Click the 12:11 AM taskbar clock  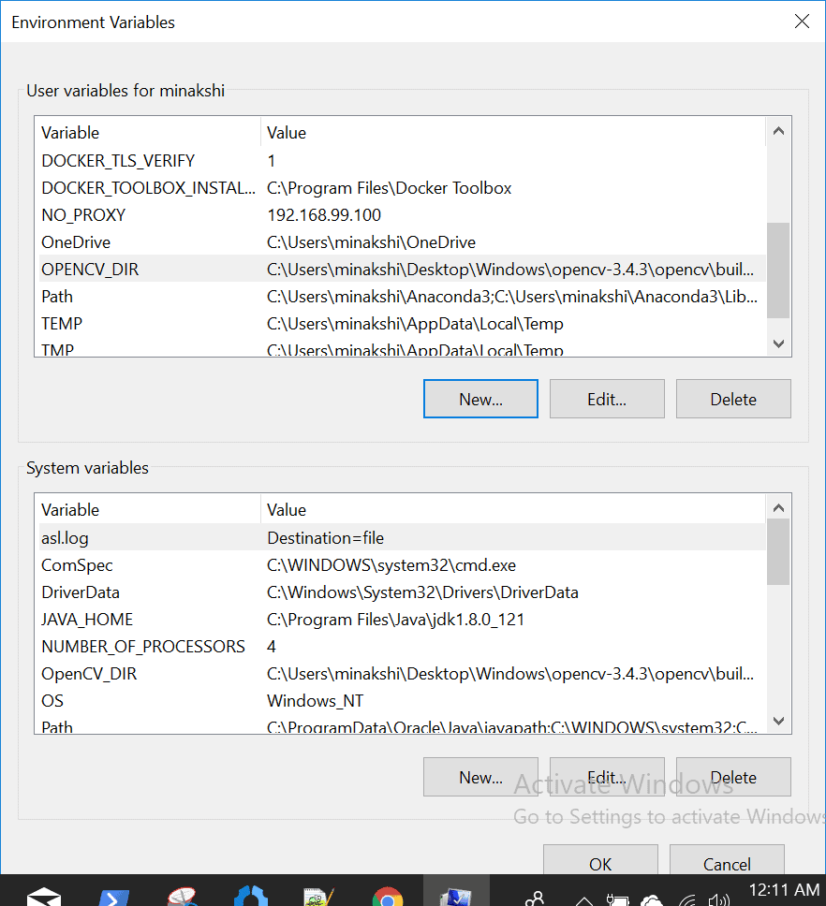tap(785, 890)
